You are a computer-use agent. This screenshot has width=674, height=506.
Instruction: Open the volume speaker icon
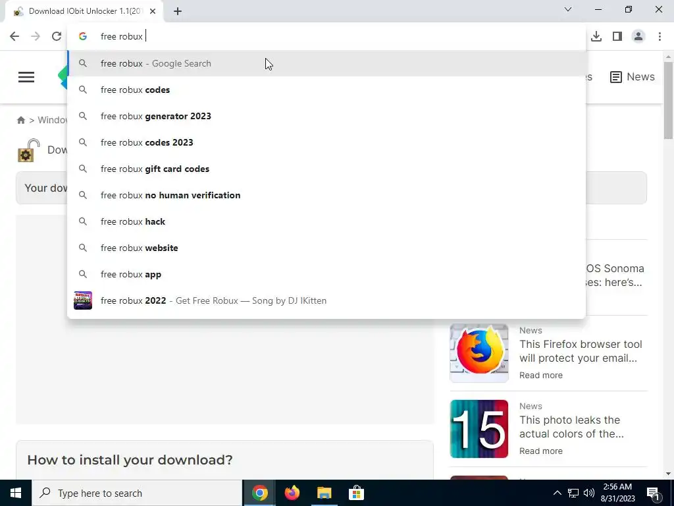(589, 493)
